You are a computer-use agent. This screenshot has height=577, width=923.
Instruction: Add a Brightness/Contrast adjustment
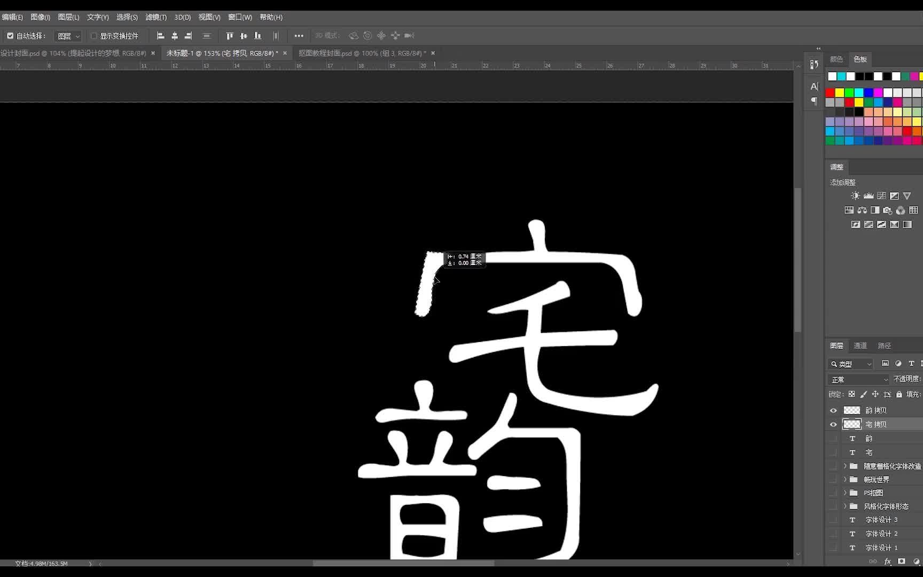point(856,196)
